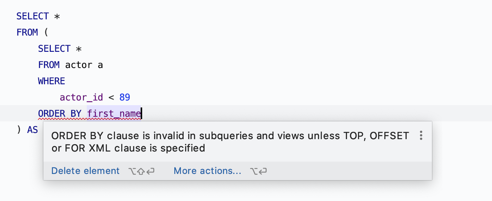Click the outer FROM keyword

coord(27,32)
